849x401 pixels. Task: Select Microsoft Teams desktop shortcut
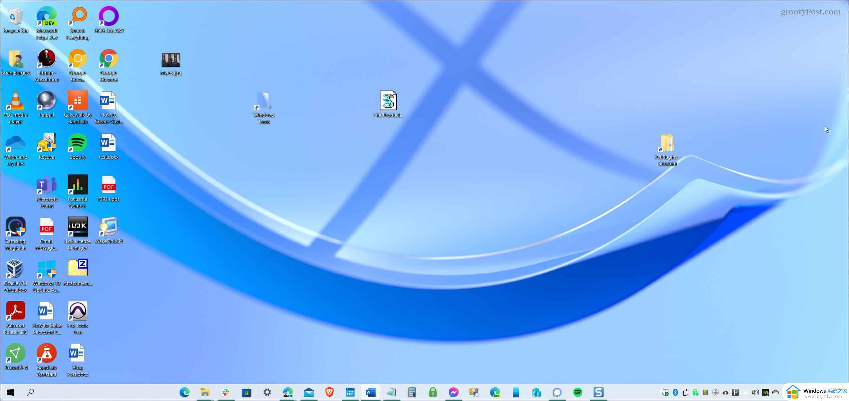pos(47,192)
